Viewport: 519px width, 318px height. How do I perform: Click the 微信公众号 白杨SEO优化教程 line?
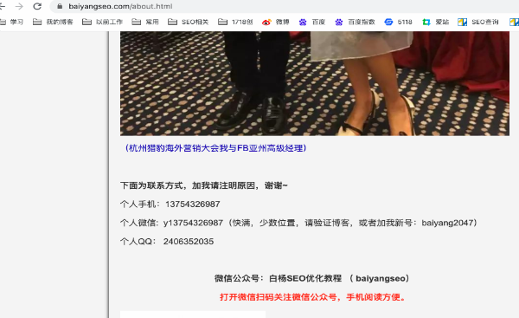(311, 278)
